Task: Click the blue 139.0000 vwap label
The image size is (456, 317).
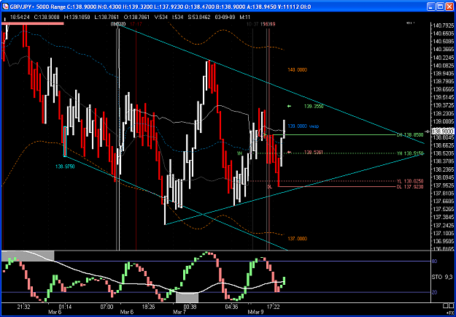Action: coord(304,126)
